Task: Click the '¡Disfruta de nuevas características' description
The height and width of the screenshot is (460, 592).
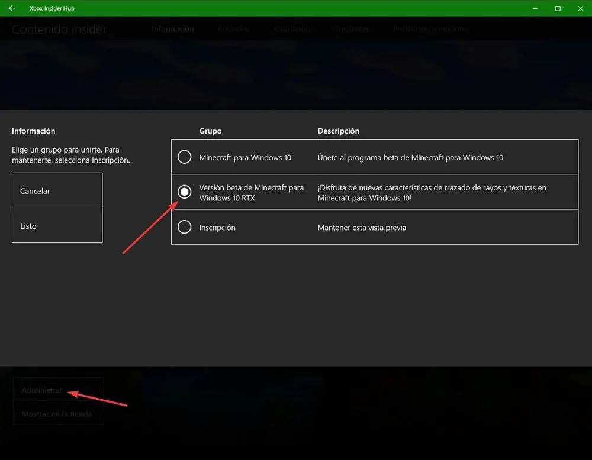Action: pos(432,193)
